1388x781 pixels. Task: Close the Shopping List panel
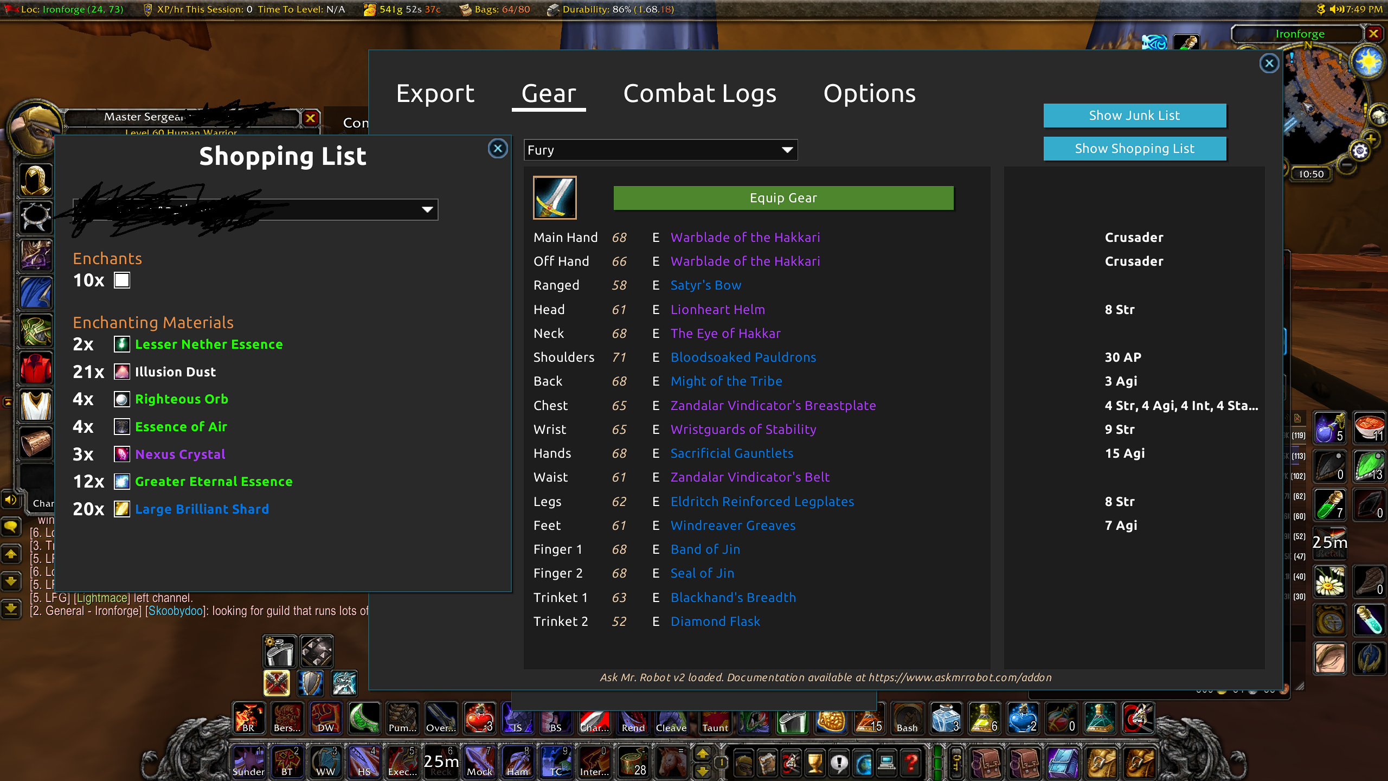pos(498,148)
